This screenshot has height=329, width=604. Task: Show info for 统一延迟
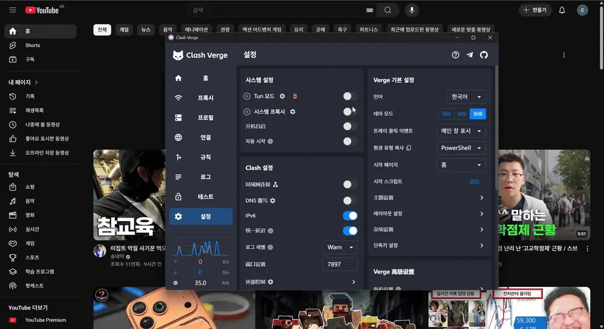(271, 231)
